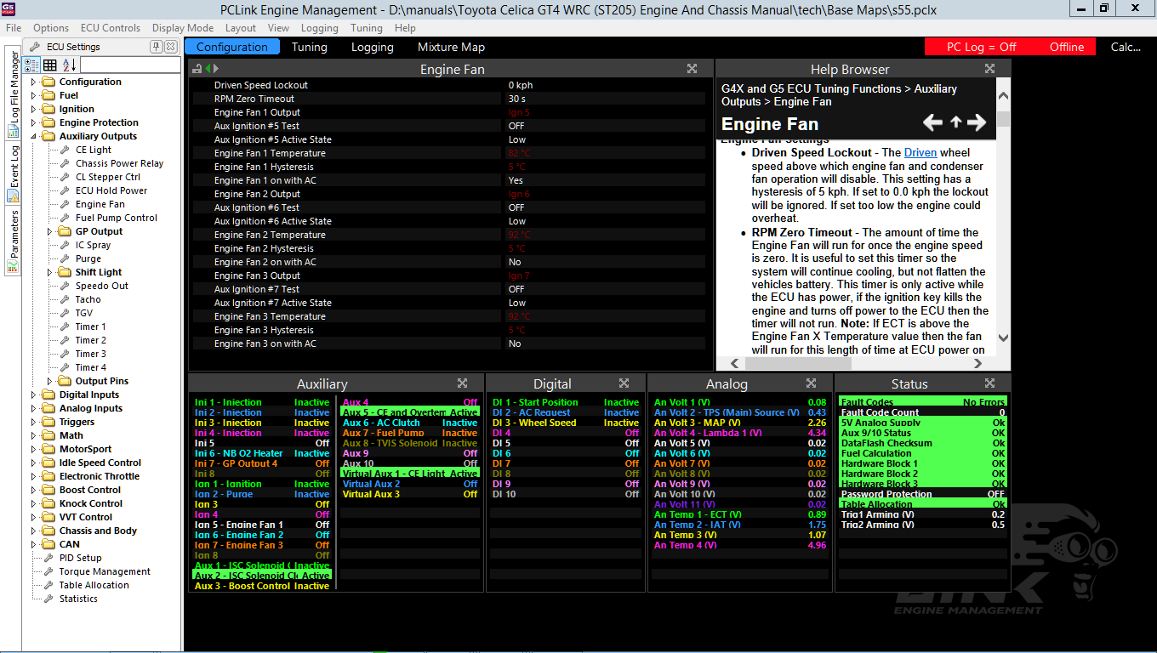Open the ECU Controls menu
1157x653 pixels.
111,28
